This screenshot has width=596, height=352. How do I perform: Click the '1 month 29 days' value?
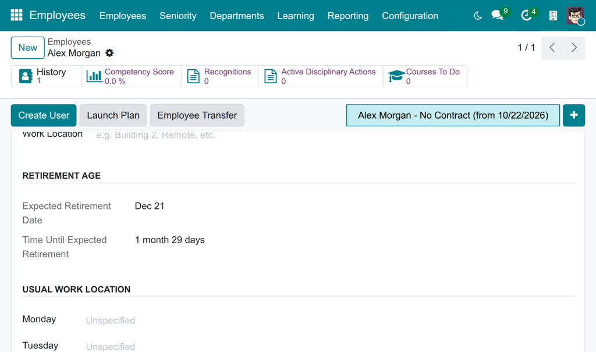click(x=170, y=240)
